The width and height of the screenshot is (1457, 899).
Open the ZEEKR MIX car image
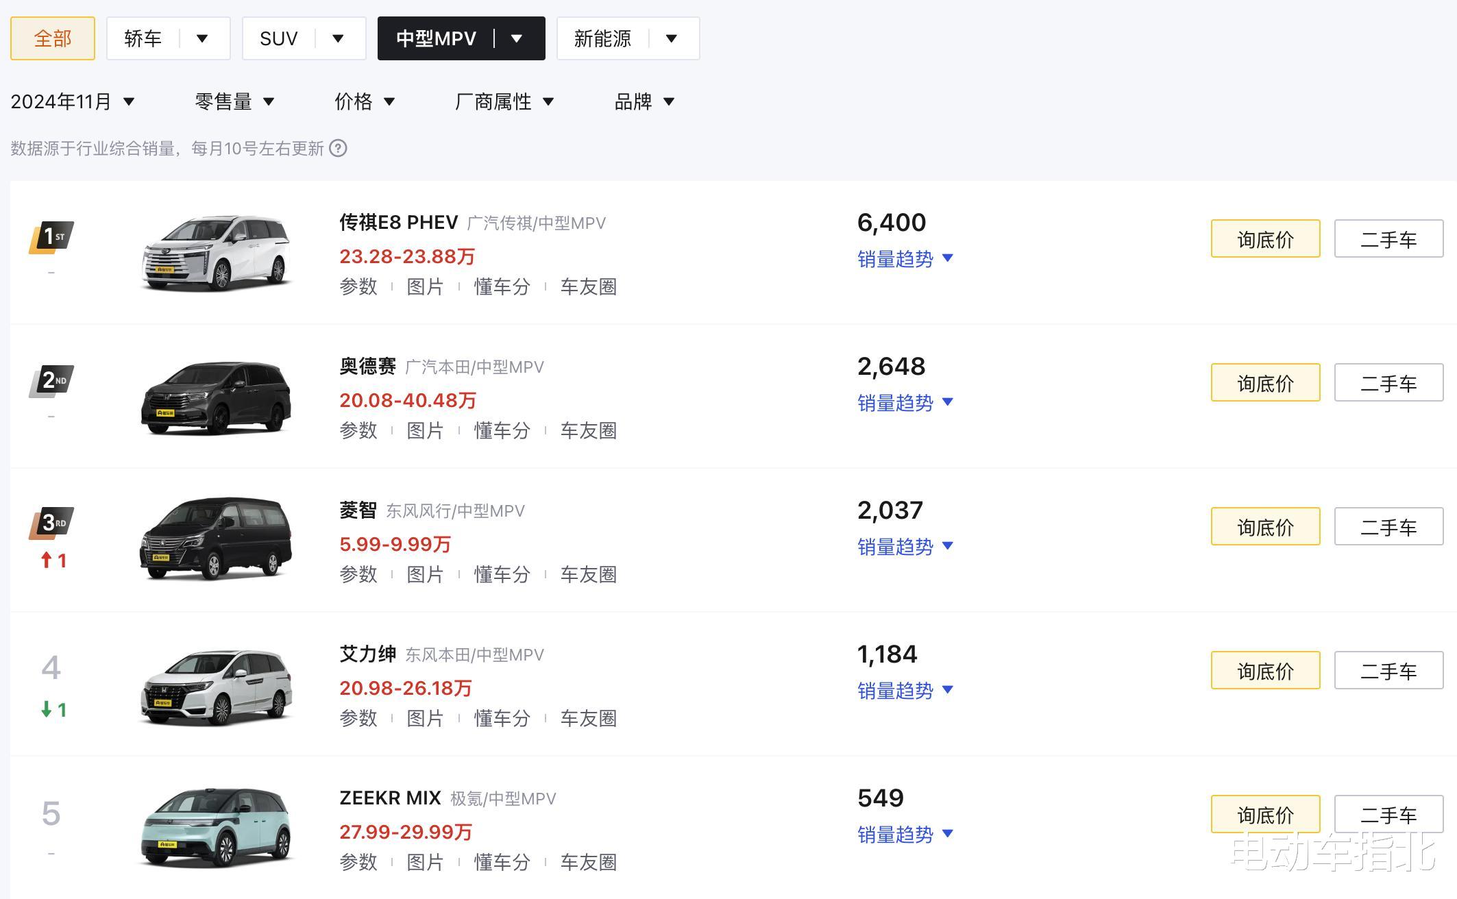(217, 828)
